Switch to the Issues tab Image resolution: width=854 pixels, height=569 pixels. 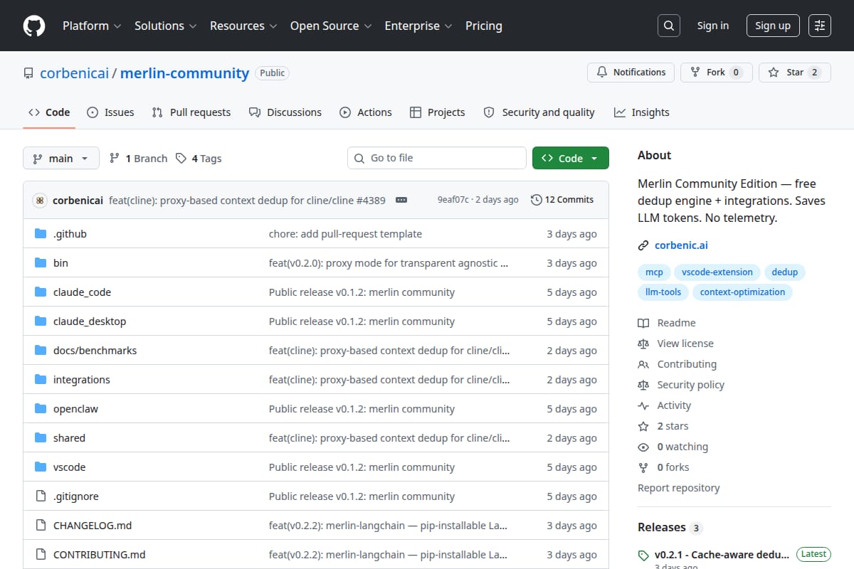(110, 112)
